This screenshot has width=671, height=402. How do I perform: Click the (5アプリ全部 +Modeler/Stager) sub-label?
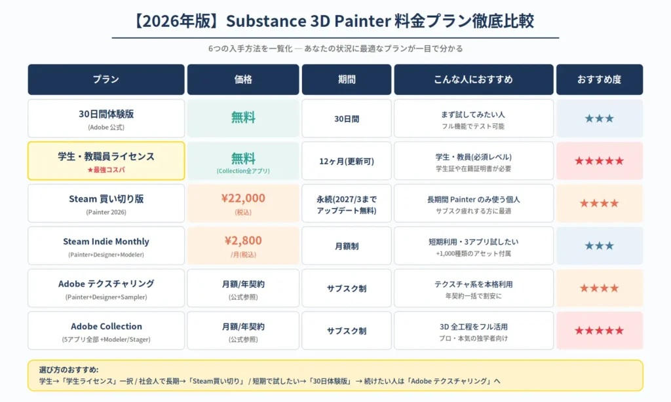(x=106, y=340)
